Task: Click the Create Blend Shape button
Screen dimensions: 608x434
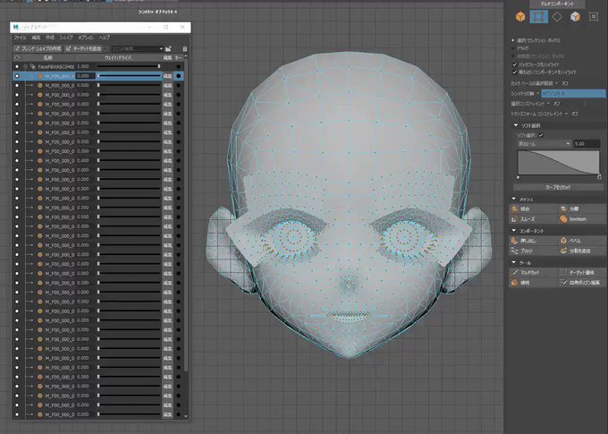Action: tap(38, 49)
